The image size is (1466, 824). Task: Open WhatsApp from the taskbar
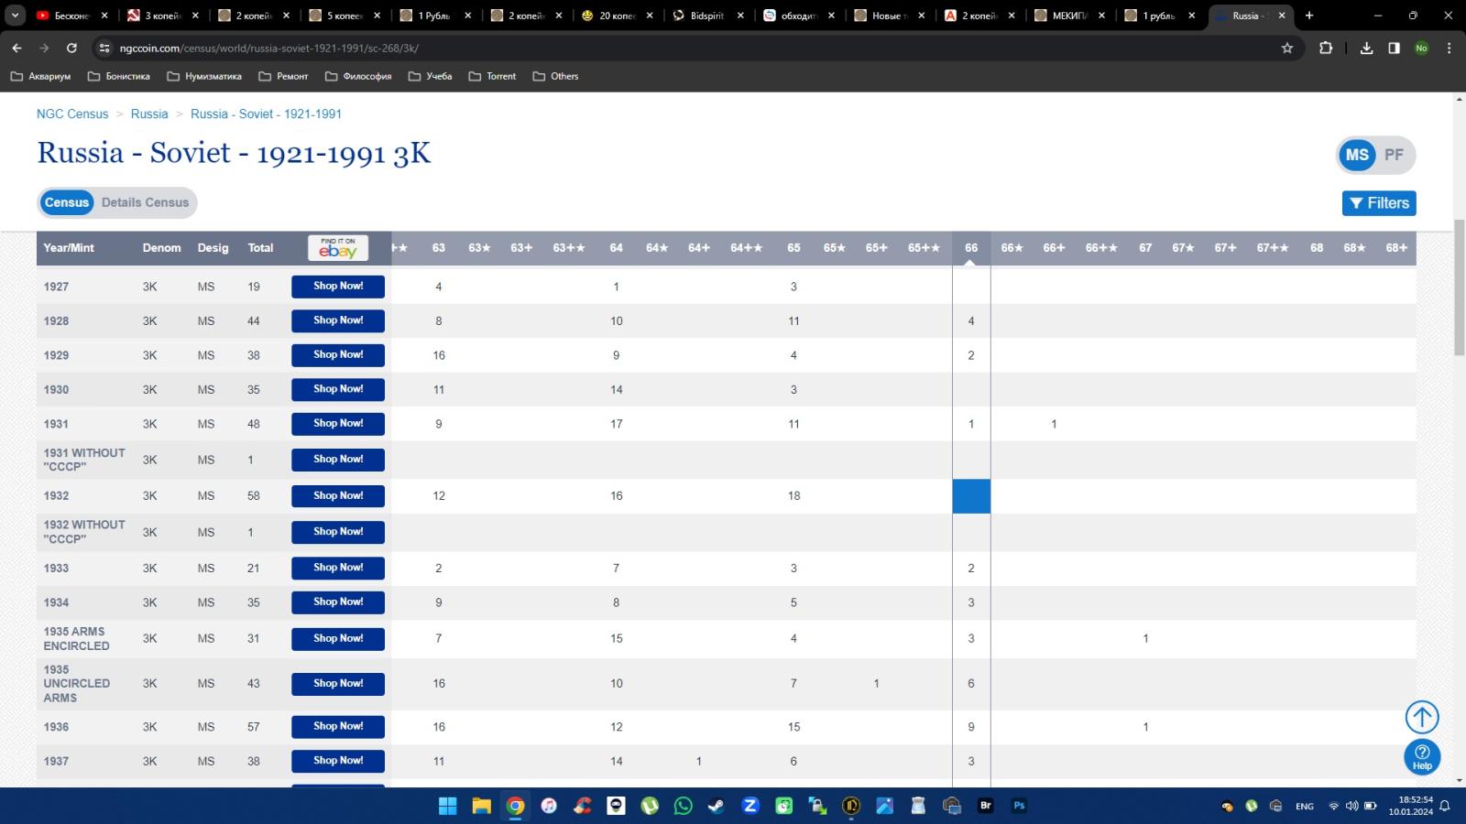coord(683,806)
